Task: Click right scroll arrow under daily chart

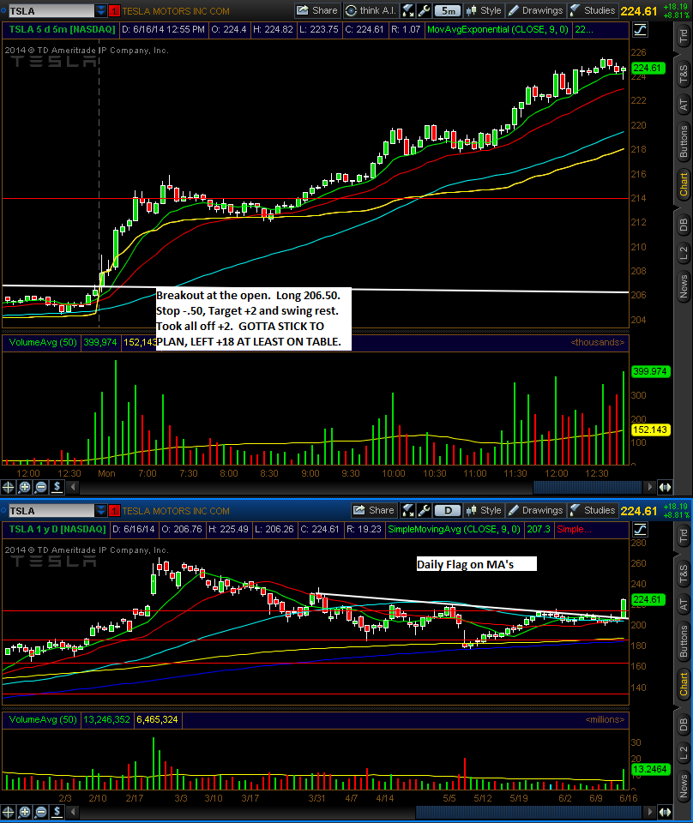Action: tap(650, 813)
